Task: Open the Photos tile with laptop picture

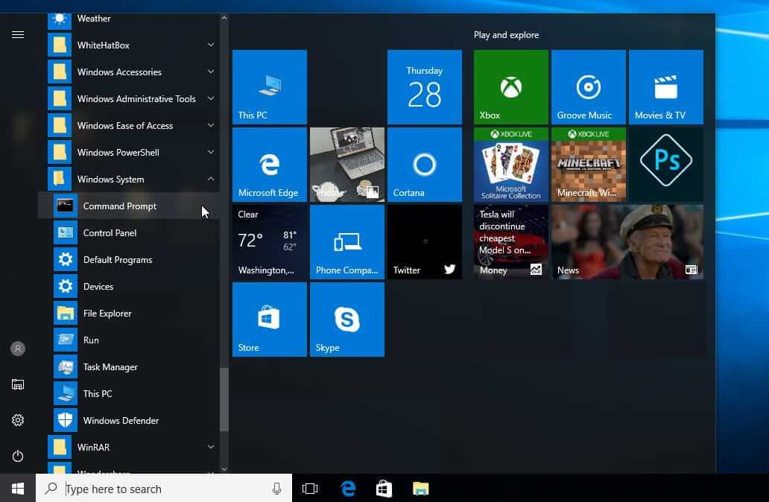Action: tap(347, 164)
